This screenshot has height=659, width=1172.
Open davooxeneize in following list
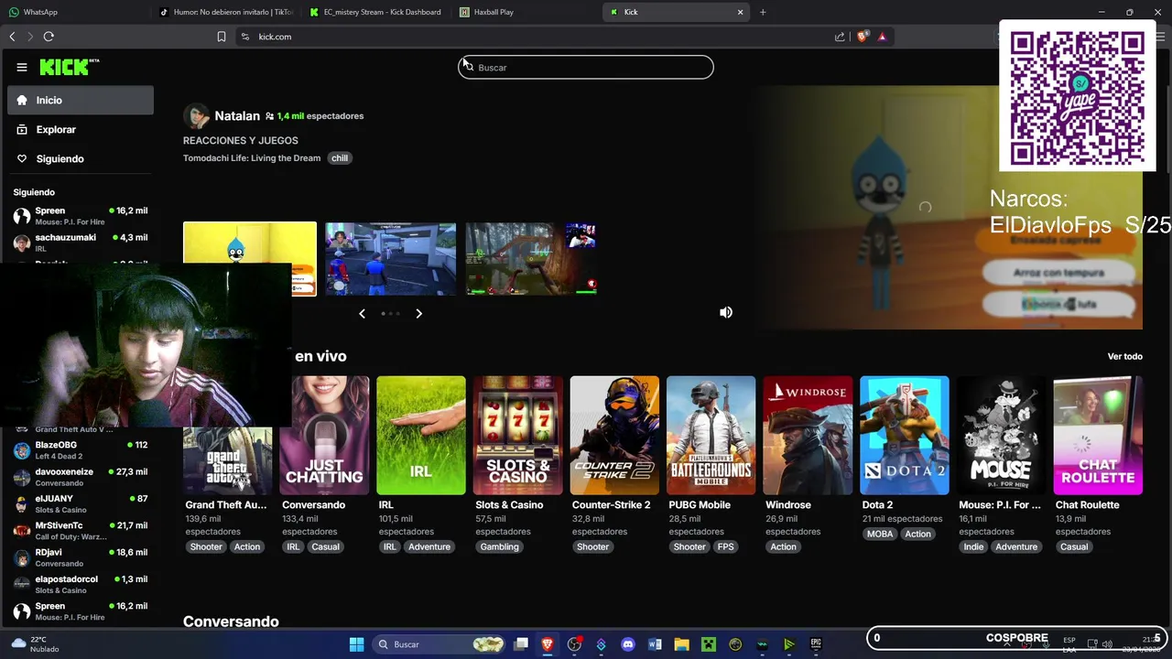pos(81,477)
